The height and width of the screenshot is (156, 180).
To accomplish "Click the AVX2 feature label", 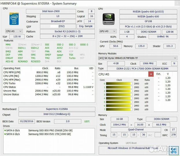I will coord(60,48).
